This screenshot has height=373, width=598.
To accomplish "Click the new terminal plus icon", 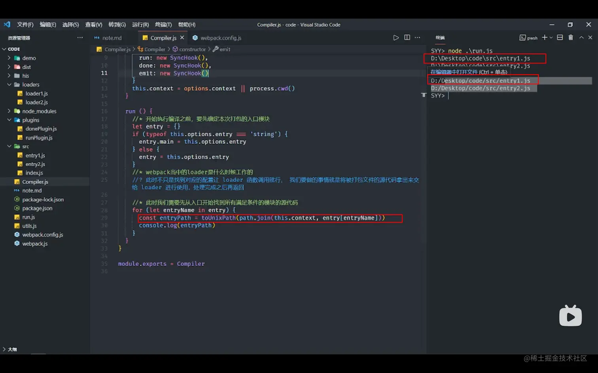I will (544, 37).
